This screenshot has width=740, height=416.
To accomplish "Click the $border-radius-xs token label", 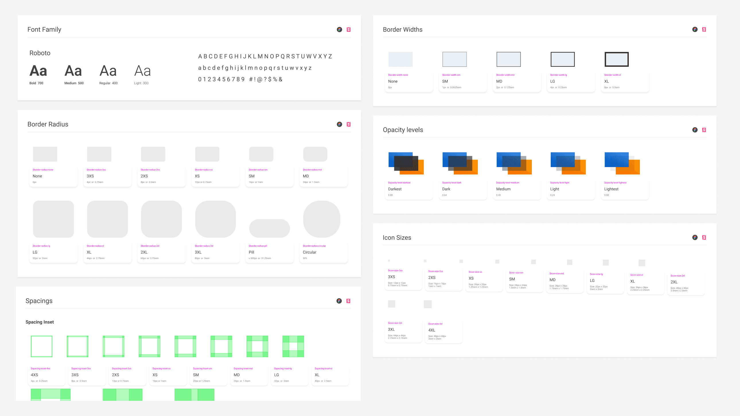I will [204, 170].
